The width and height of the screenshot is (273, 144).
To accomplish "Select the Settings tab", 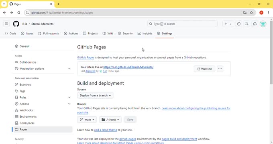I will pos(165,34).
